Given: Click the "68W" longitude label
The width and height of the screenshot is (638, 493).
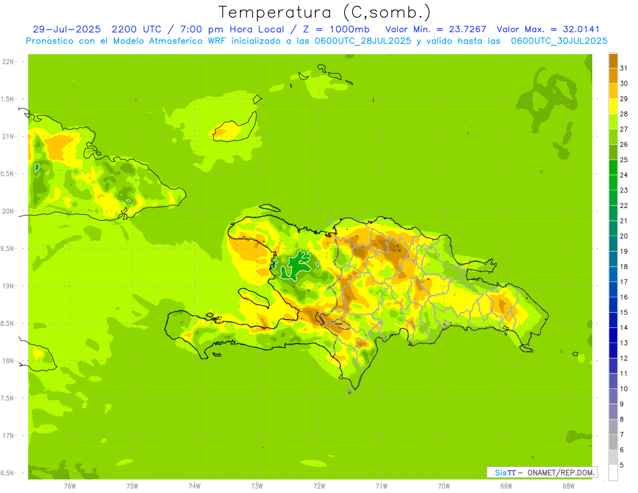Looking at the screenshot, I should [568, 486].
